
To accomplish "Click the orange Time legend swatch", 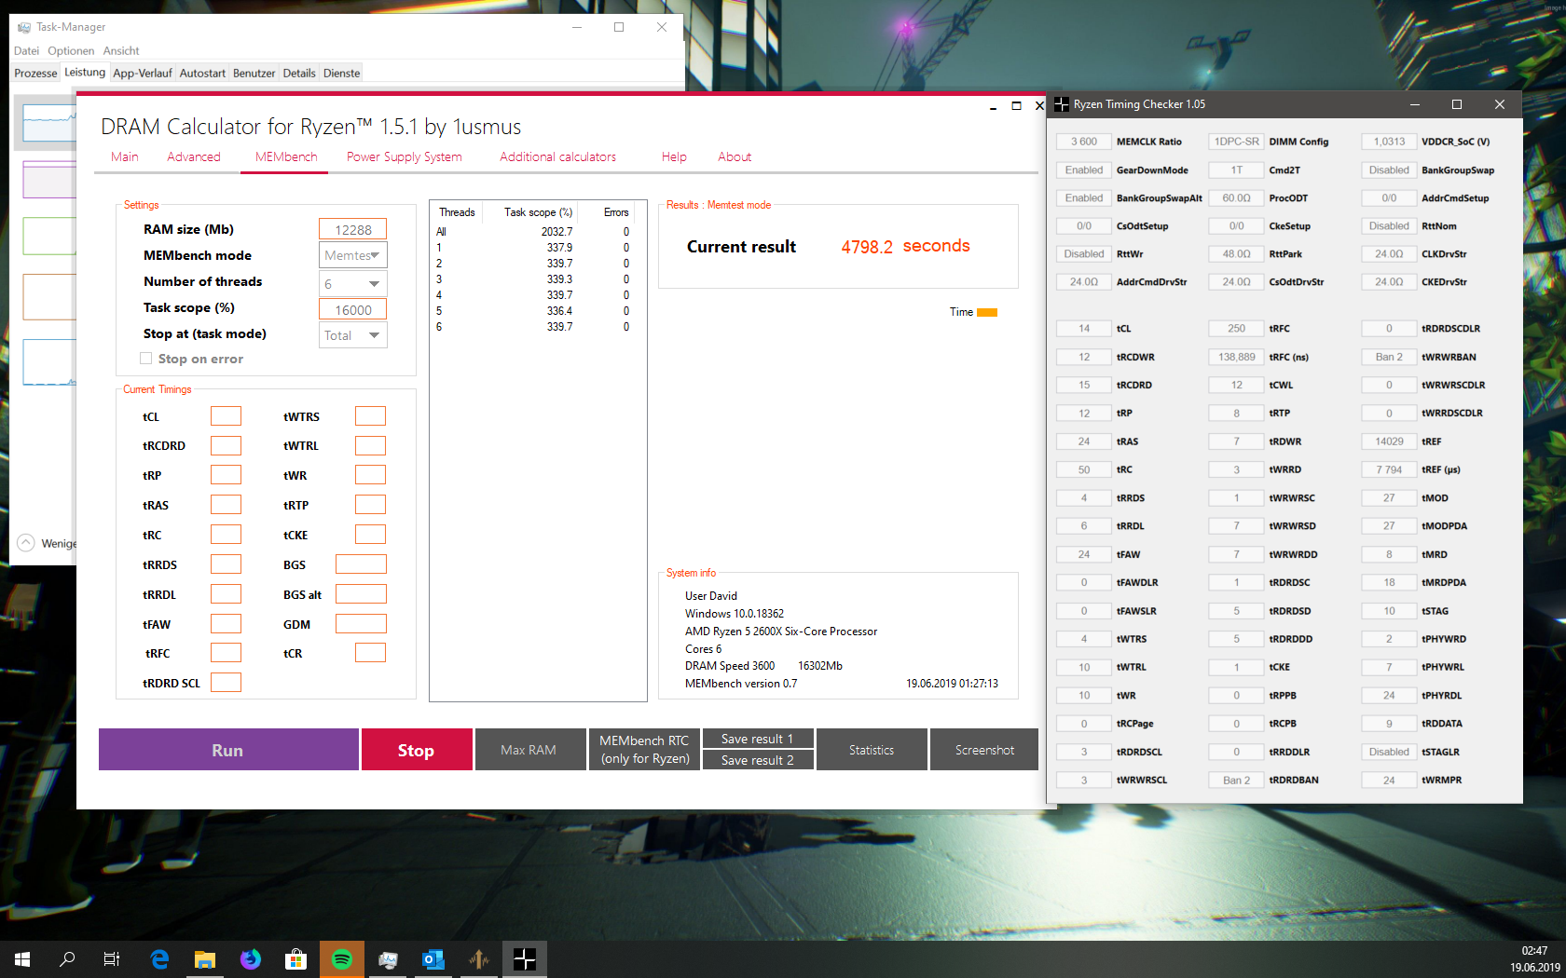I will (x=987, y=312).
